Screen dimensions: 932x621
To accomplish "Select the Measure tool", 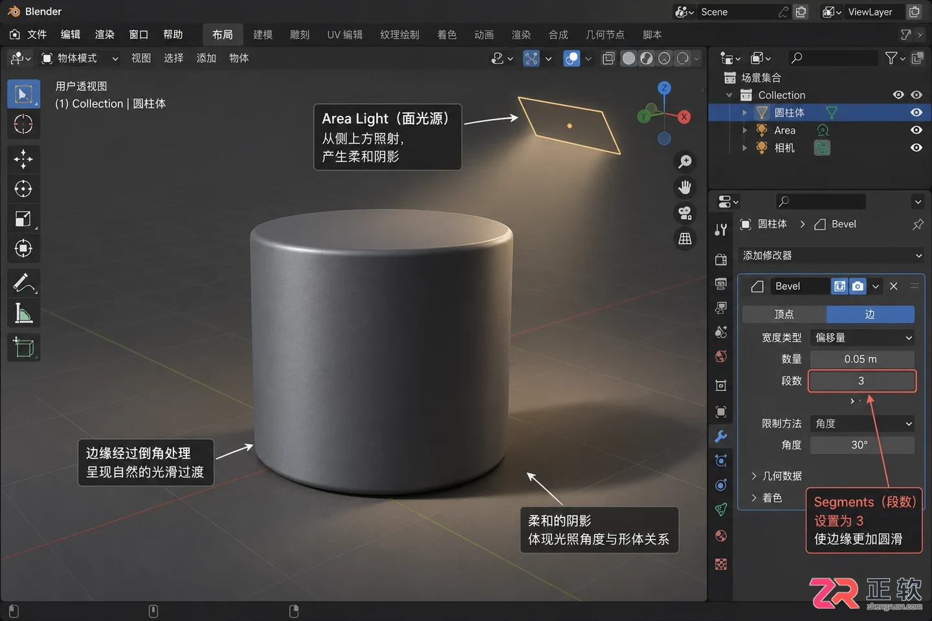I will click(24, 314).
